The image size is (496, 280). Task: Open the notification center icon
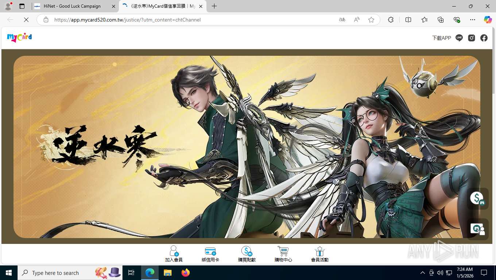pyautogui.click(x=484, y=273)
